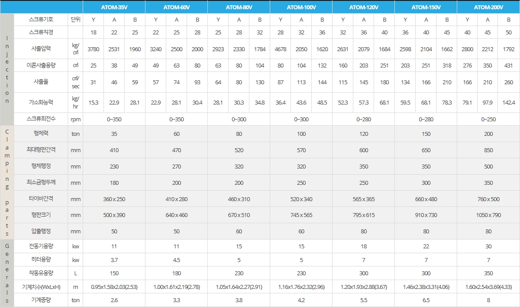Select the ATOM-200V column header

pyautogui.click(x=488, y=7)
